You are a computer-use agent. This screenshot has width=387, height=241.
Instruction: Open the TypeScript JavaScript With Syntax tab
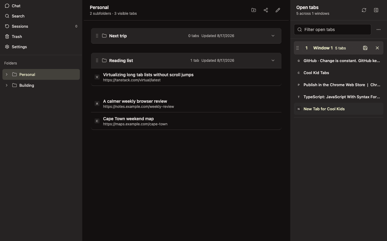(339, 97)
